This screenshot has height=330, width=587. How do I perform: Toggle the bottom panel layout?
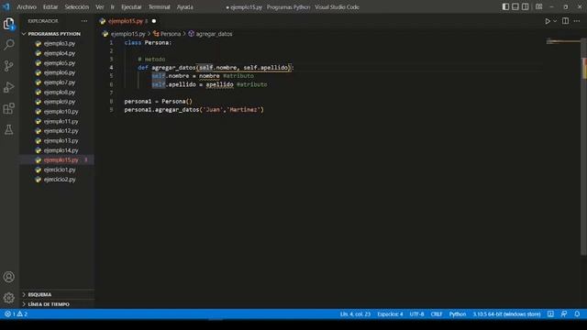515,6
